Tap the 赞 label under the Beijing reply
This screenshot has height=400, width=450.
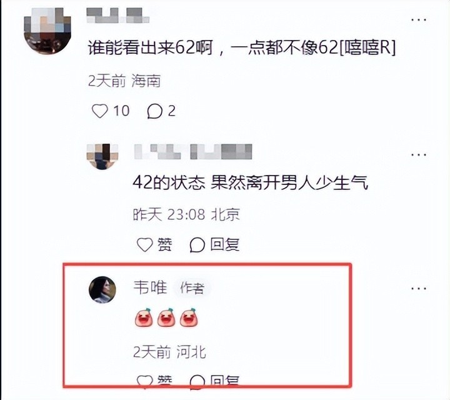165,245
